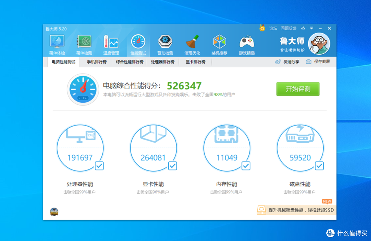
Task: Open the 游戏精选 gamepad icon
Action: click(x=247, y=45)
